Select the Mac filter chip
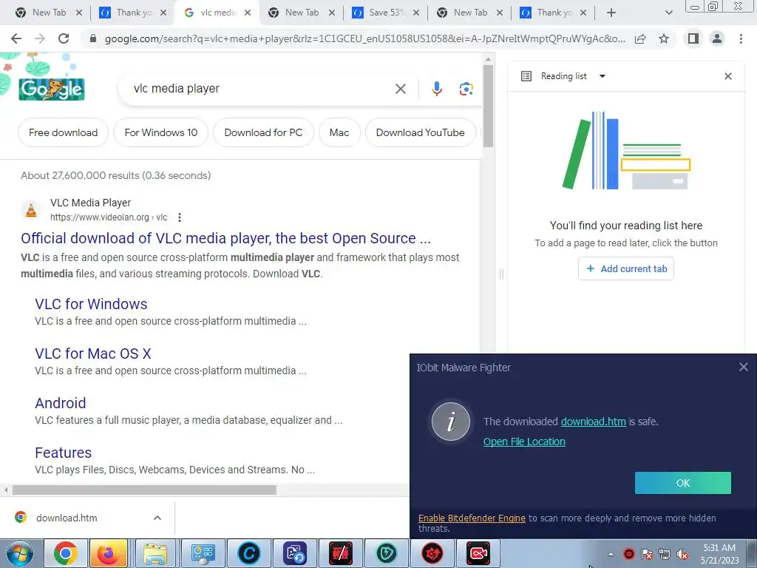757x568 pixels. point(339,132)
